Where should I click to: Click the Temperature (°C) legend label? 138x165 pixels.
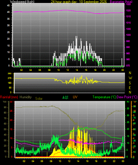104,97
